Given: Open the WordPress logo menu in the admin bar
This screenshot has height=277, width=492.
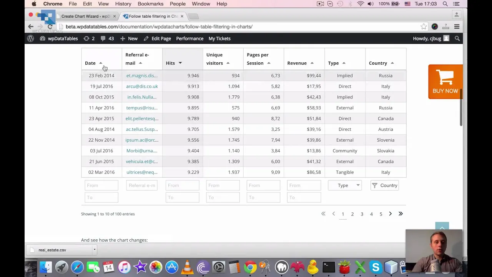Looking at the screenshot, I should (x=30, y=38).
